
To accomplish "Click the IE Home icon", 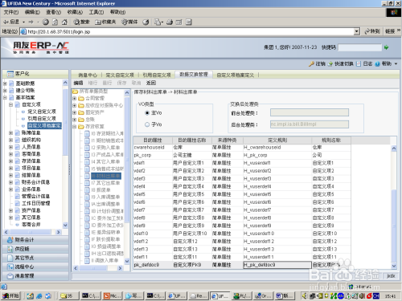I will click(x=64, y=22).
